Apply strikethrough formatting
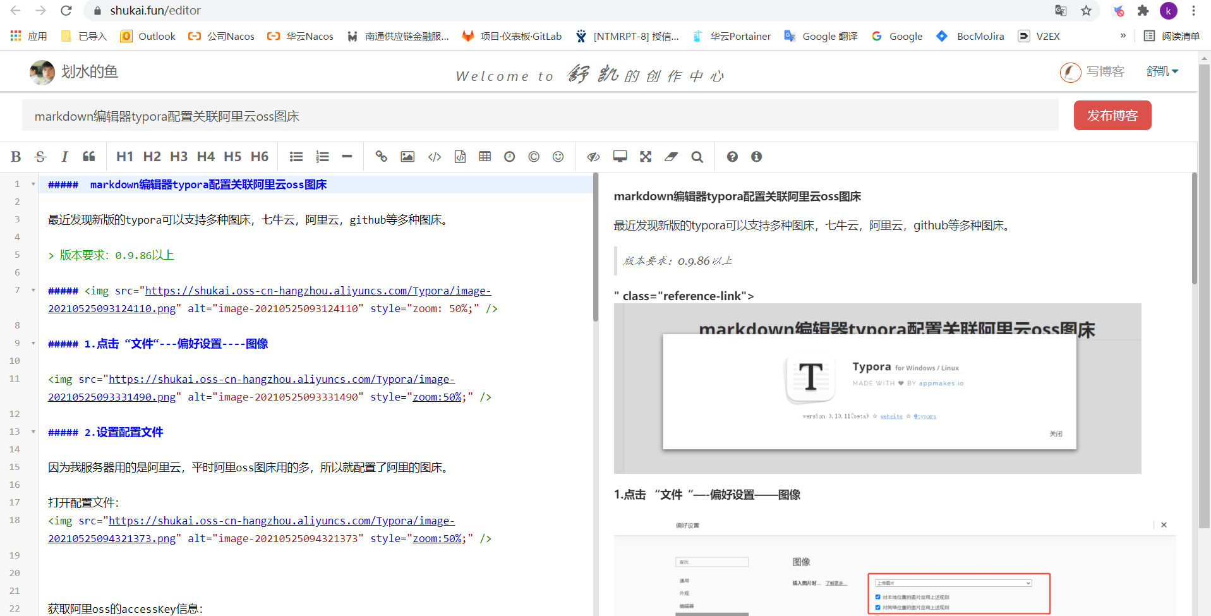The width and height of the screenshot is (1211, 616). click(x=40, y=157)
